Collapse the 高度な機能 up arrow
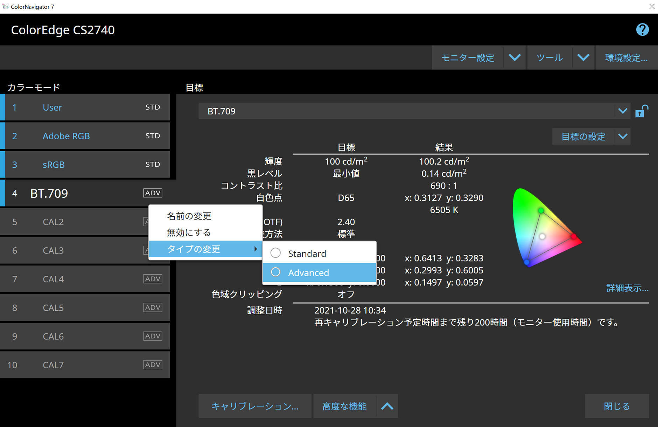Image resolution: width=658 pixels, height=427 pixels. (387, 406)
